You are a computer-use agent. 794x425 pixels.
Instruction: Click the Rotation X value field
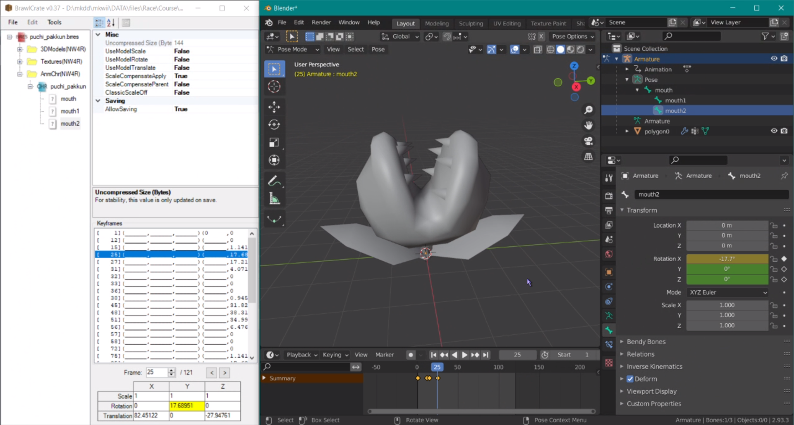(x=727, y=259)
